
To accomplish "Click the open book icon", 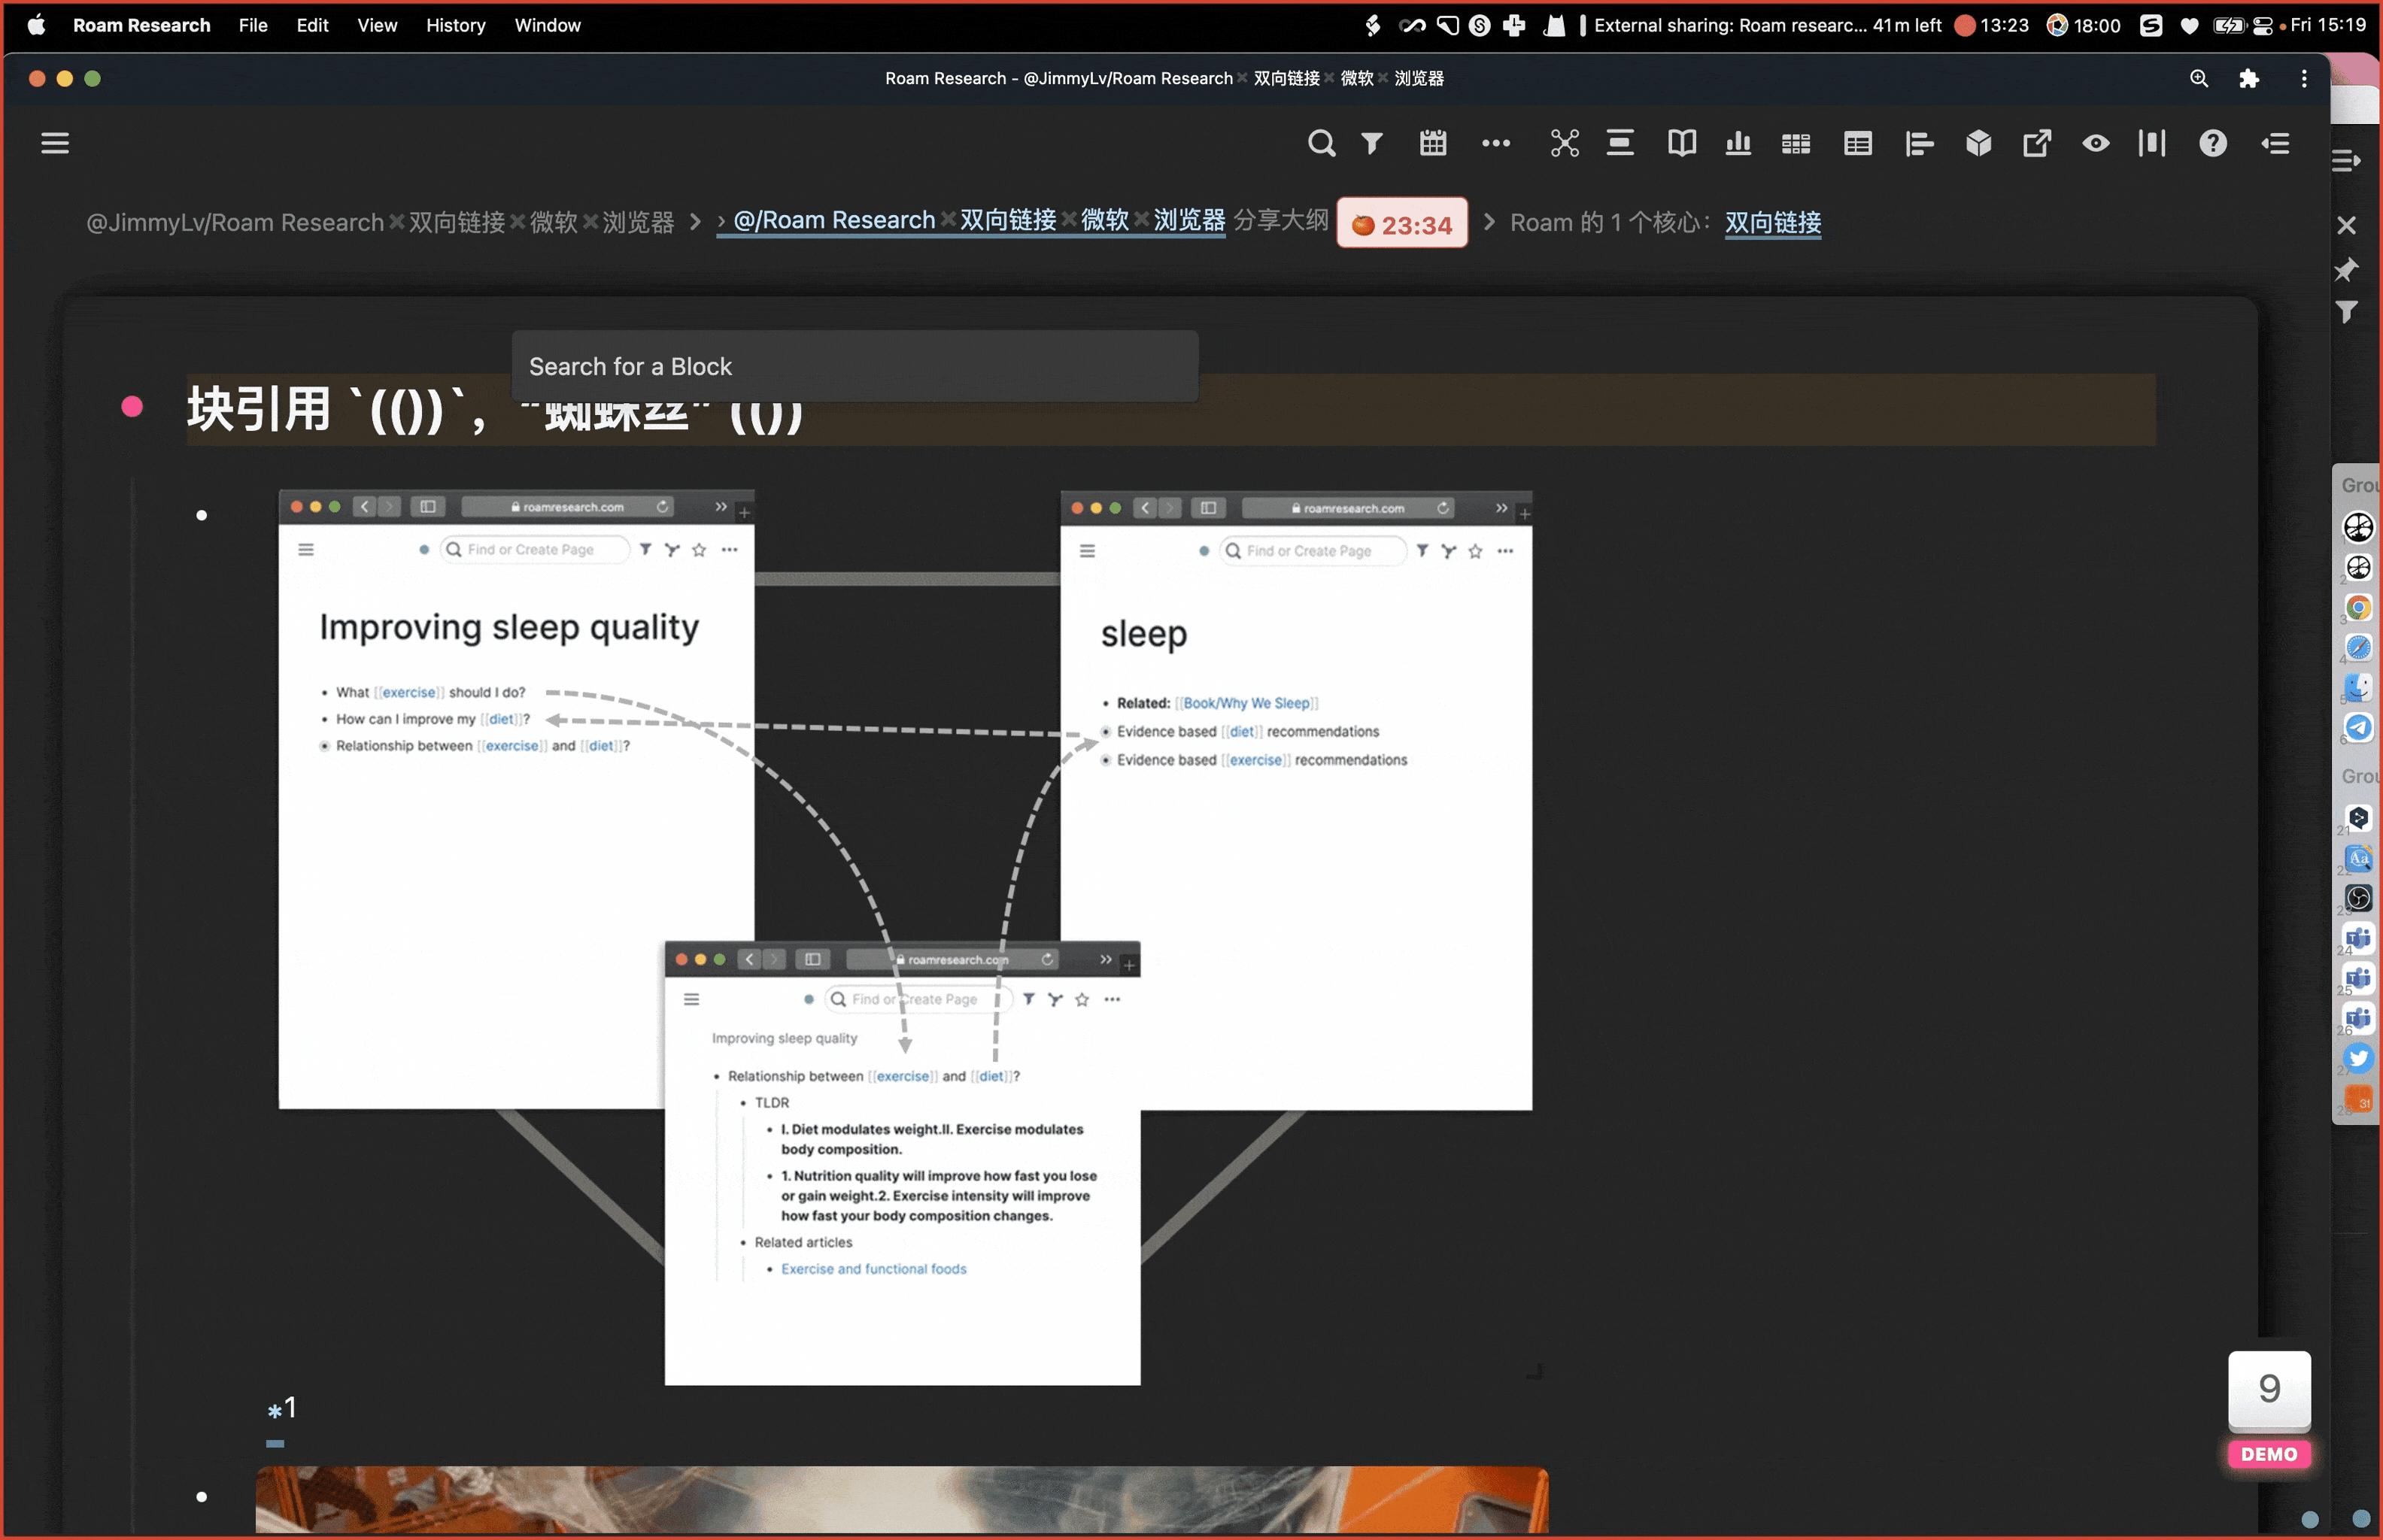I will (1682, 143).
